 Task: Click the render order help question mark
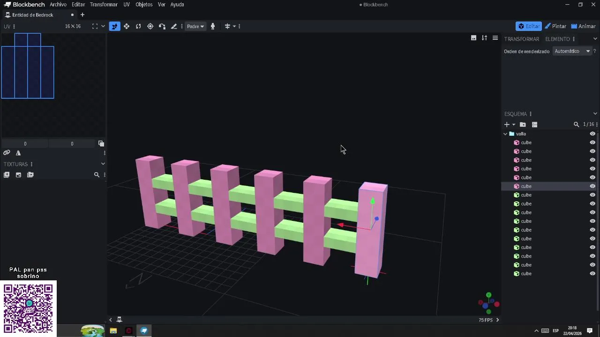pos(595,51)
